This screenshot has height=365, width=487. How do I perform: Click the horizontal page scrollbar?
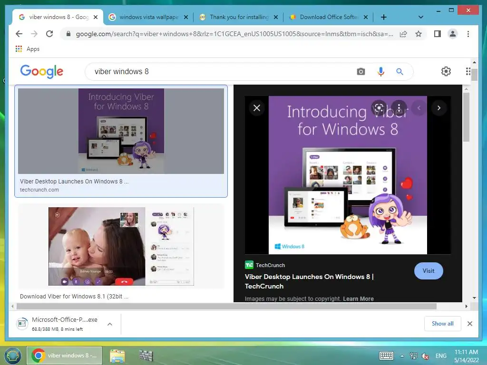coord(226,307)
